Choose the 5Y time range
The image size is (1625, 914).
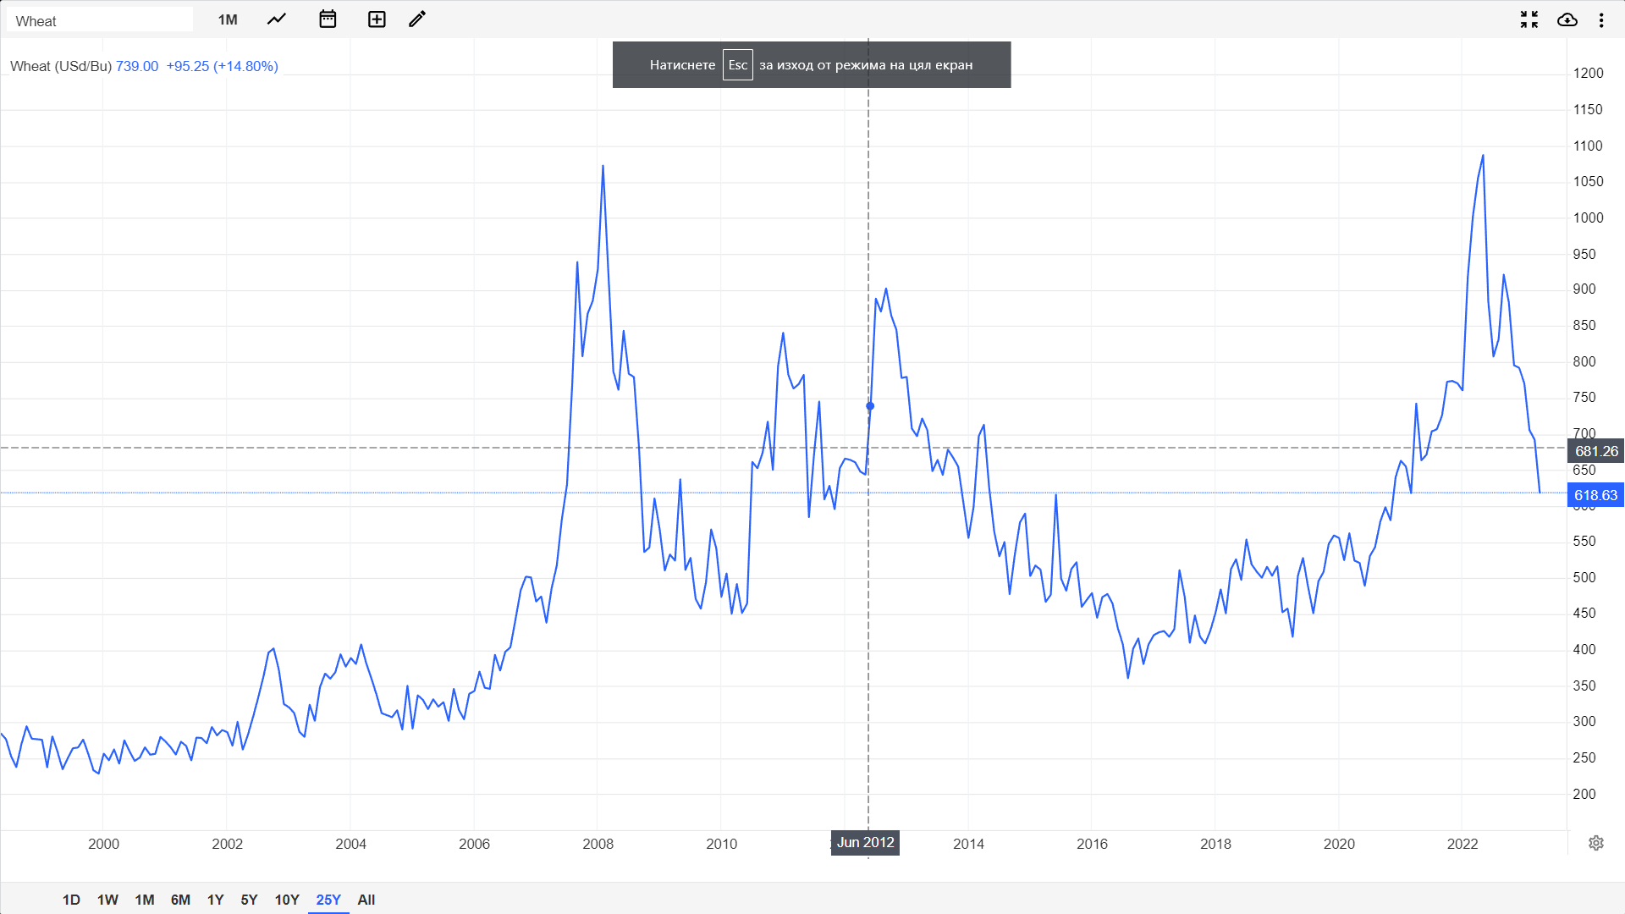click(x=249, y=900)
